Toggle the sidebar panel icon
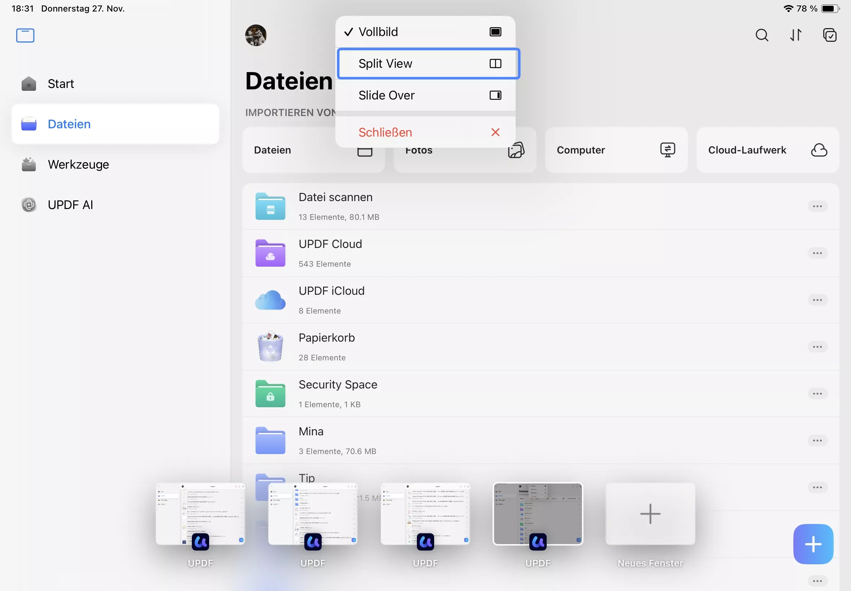Viewport: 851px width, 591px height. click(25, 36)
